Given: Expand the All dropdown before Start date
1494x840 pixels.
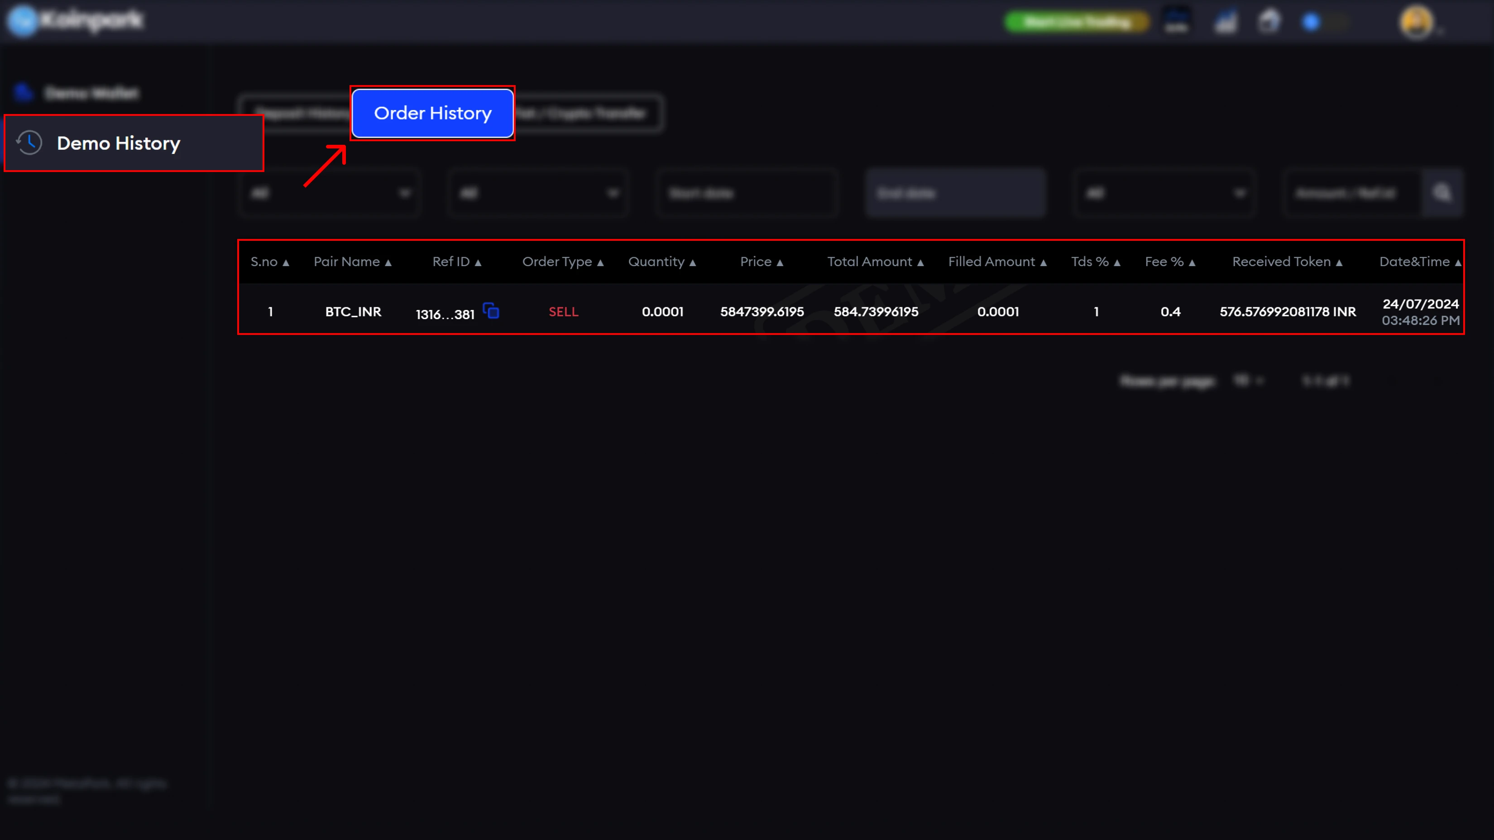Looking at the screenshot, I should click(x=538, y=193).
